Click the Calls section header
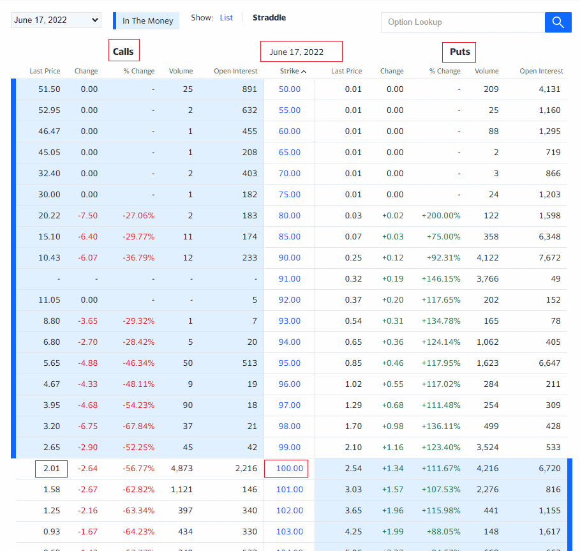This screenshot has height=551, width=580. 124,50
